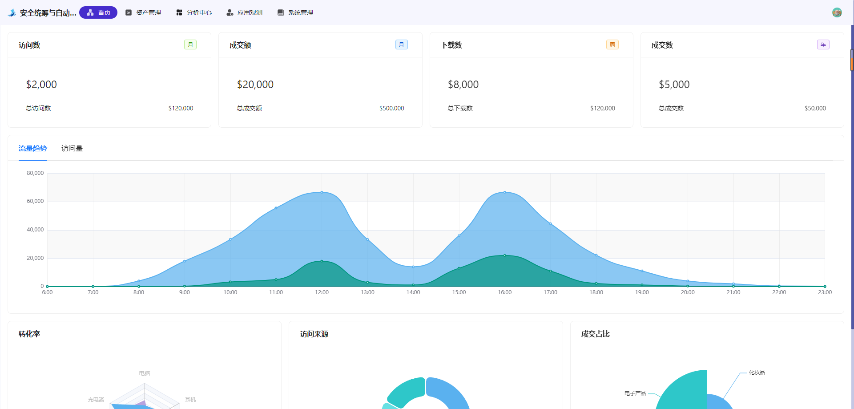Open the 首页 home menu
This screenshot has width=854, height=409.
[98, 12]
